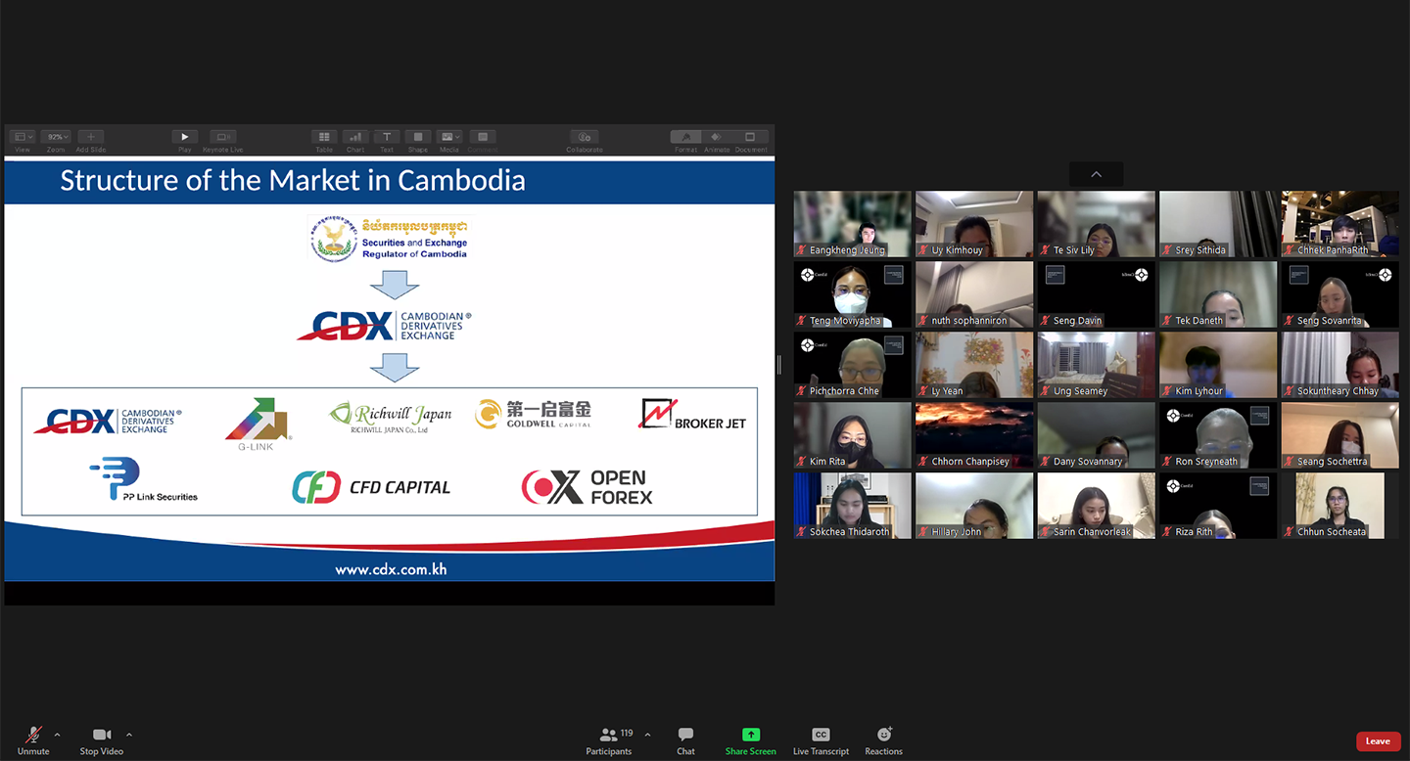Screen dimensions: 1410x761
Task: Click the Keynote Live icon
Action: tap(222, 137)
